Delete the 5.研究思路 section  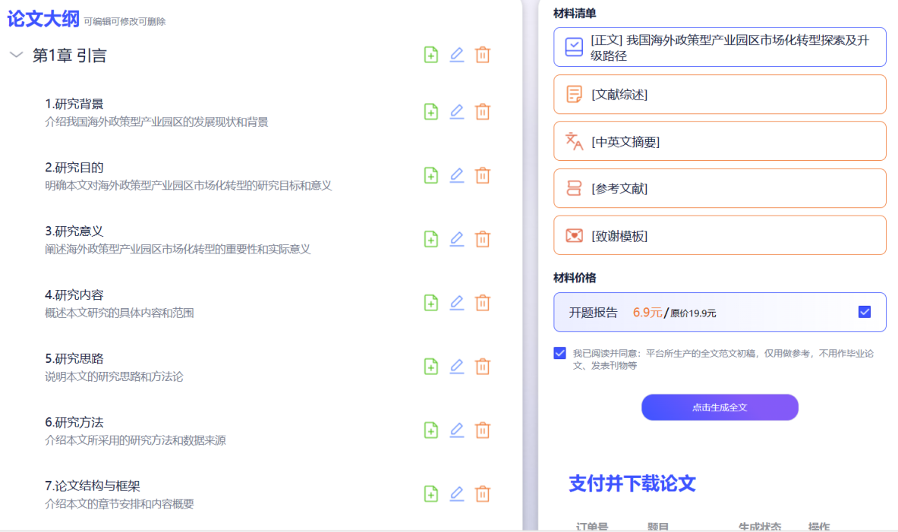tap(482, 367)
